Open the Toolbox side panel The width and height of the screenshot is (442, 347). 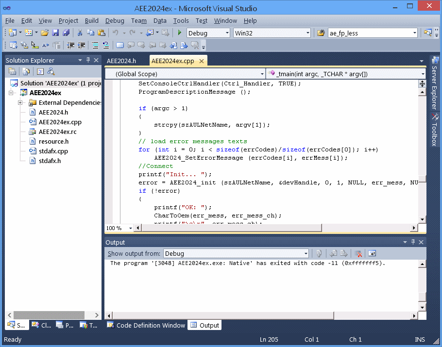[x=435, y=130]
